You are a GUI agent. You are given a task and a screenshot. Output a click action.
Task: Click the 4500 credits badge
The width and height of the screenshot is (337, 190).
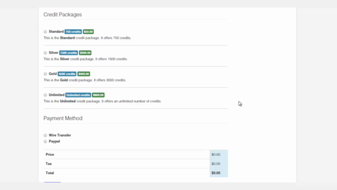pyautogui.click(x=67, y=74)
